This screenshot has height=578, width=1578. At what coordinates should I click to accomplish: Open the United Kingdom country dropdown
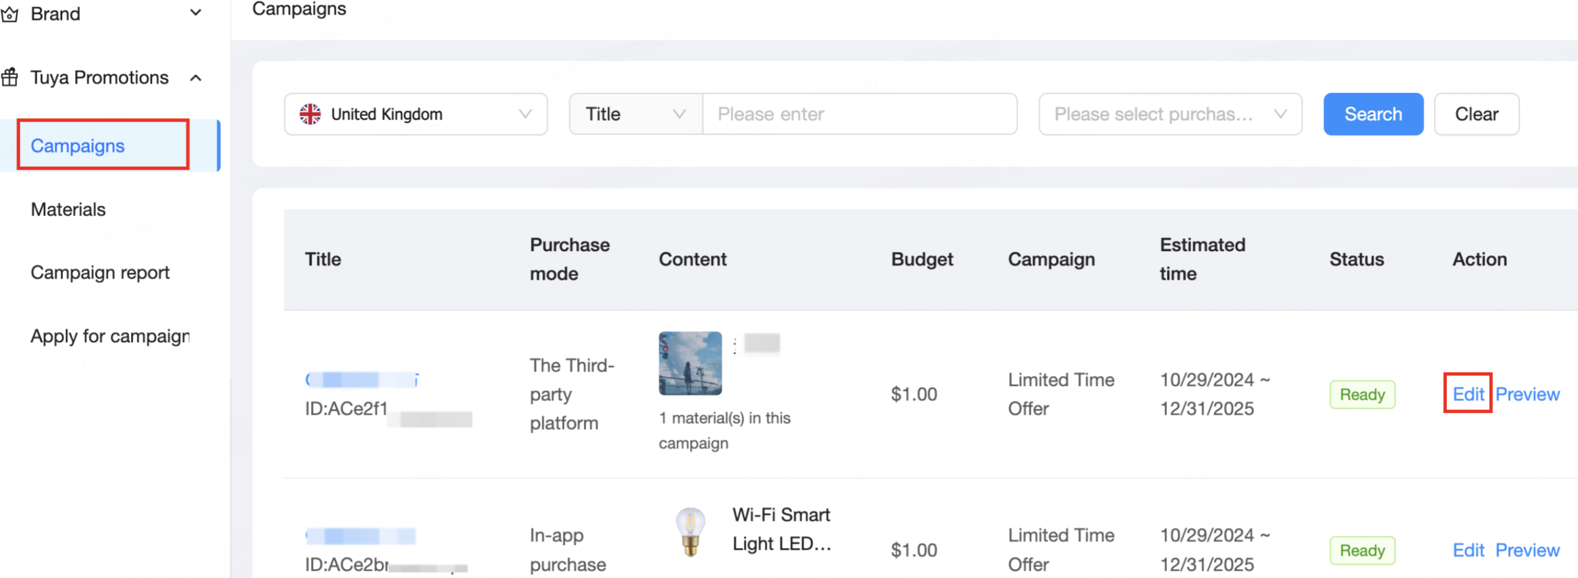coord(416,114)
